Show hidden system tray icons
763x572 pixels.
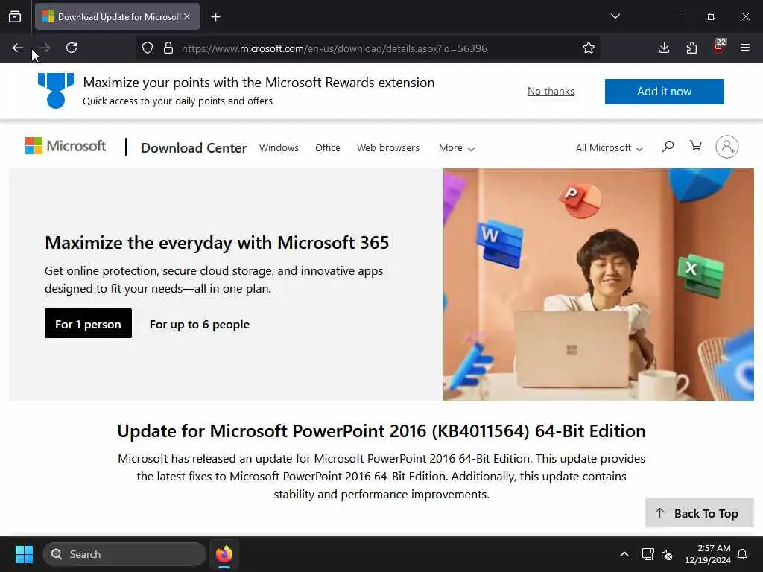point(624,554)
